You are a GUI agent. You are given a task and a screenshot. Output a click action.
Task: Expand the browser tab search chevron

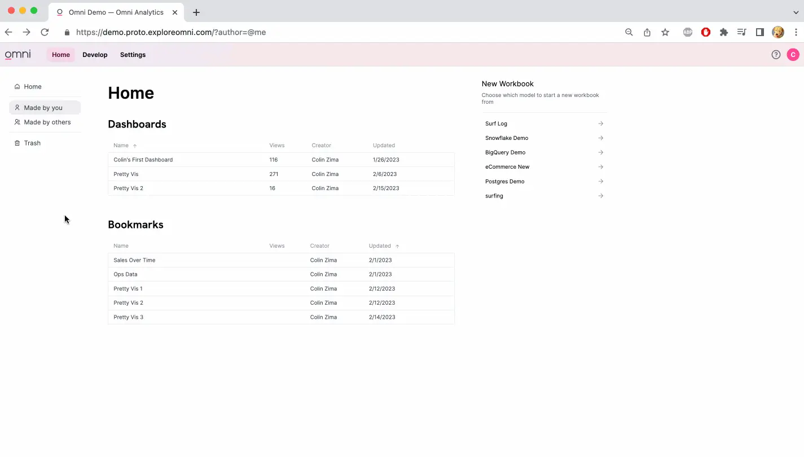(x=796, y=12)
